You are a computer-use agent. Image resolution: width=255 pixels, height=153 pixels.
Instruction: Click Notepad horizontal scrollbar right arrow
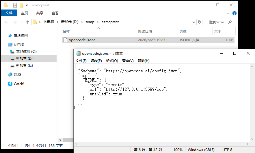pos(247,144)
